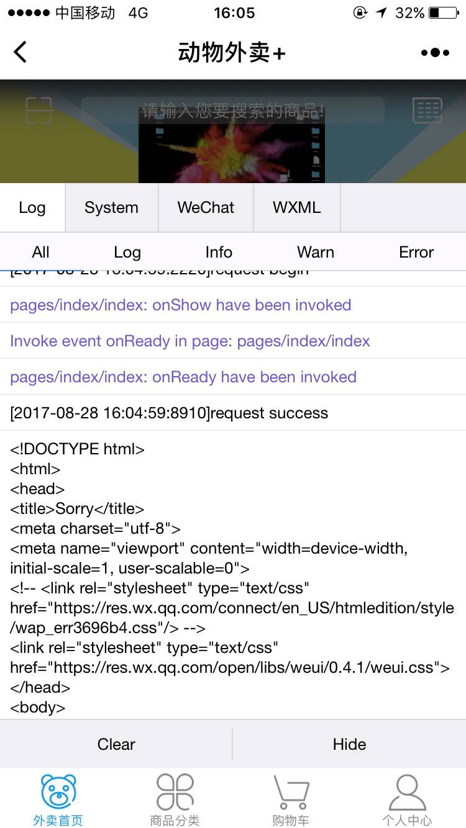Open the three-dots more menu
The height and width of the screenshot is (828, 466).
(x=435, y=53)
